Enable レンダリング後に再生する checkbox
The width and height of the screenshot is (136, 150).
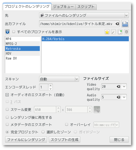7,117
